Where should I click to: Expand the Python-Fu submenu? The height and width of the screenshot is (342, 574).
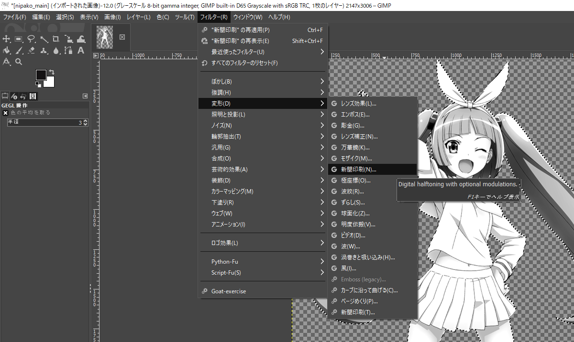pos(263,262)
